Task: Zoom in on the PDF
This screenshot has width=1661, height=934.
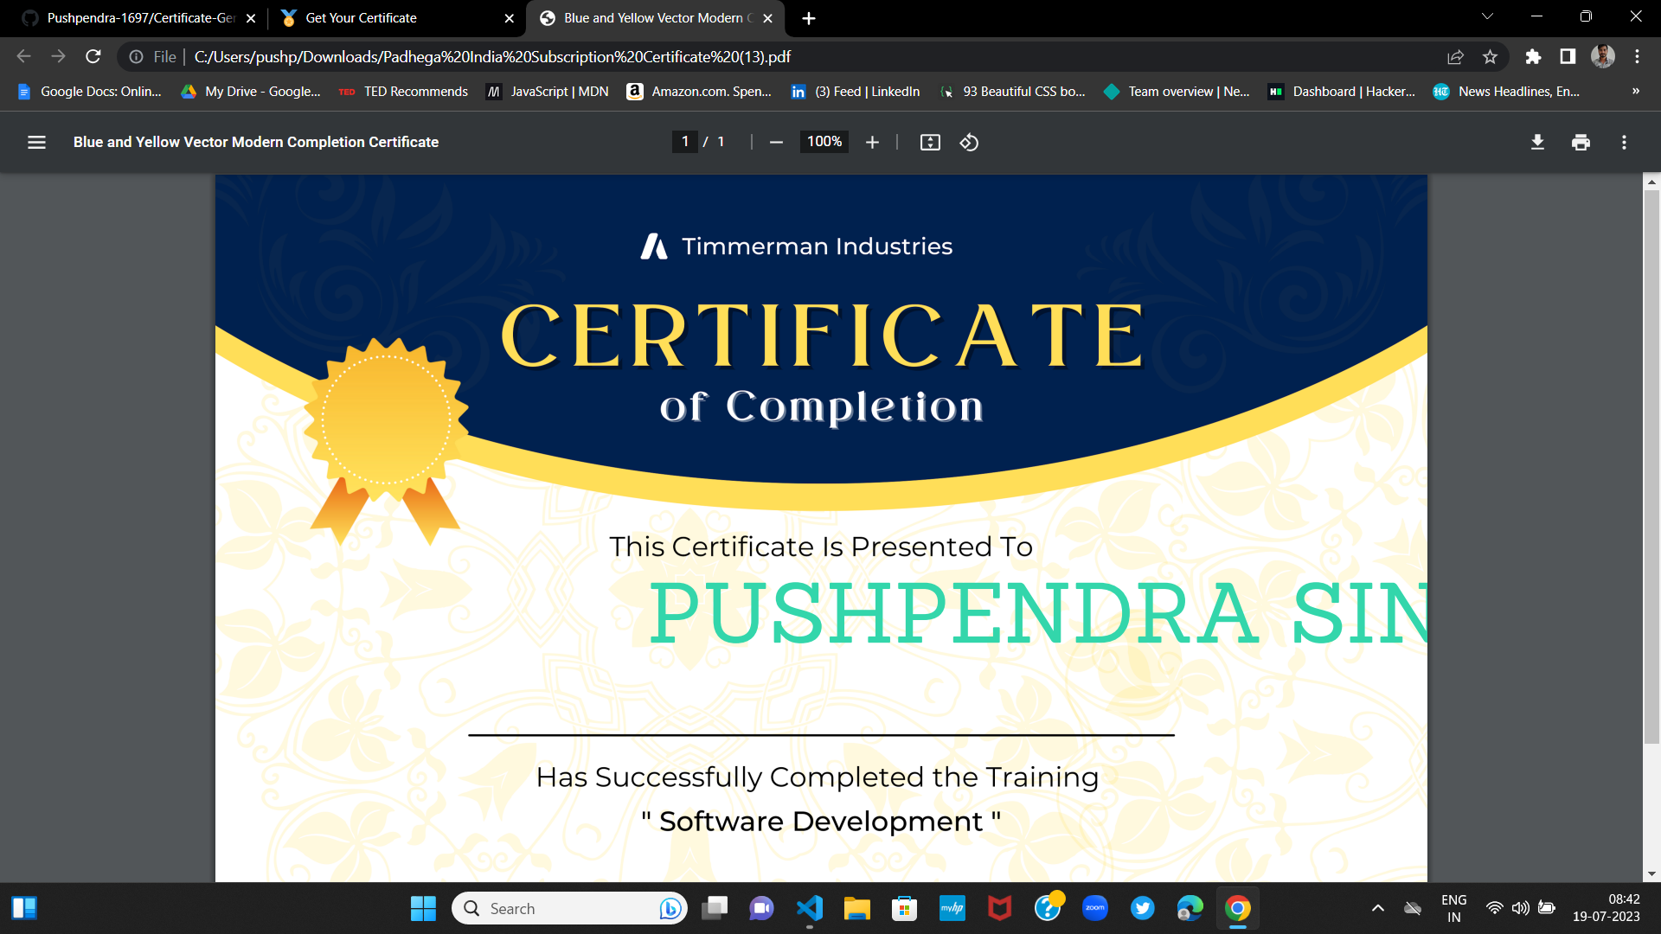Action: pyautogui.click(x=872, y=142)
